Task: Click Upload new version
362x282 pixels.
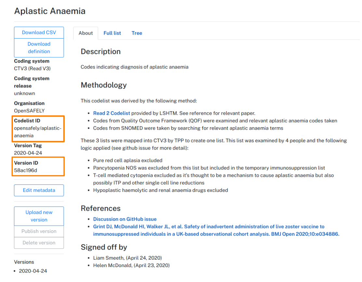Action: [x=39, y=216]
